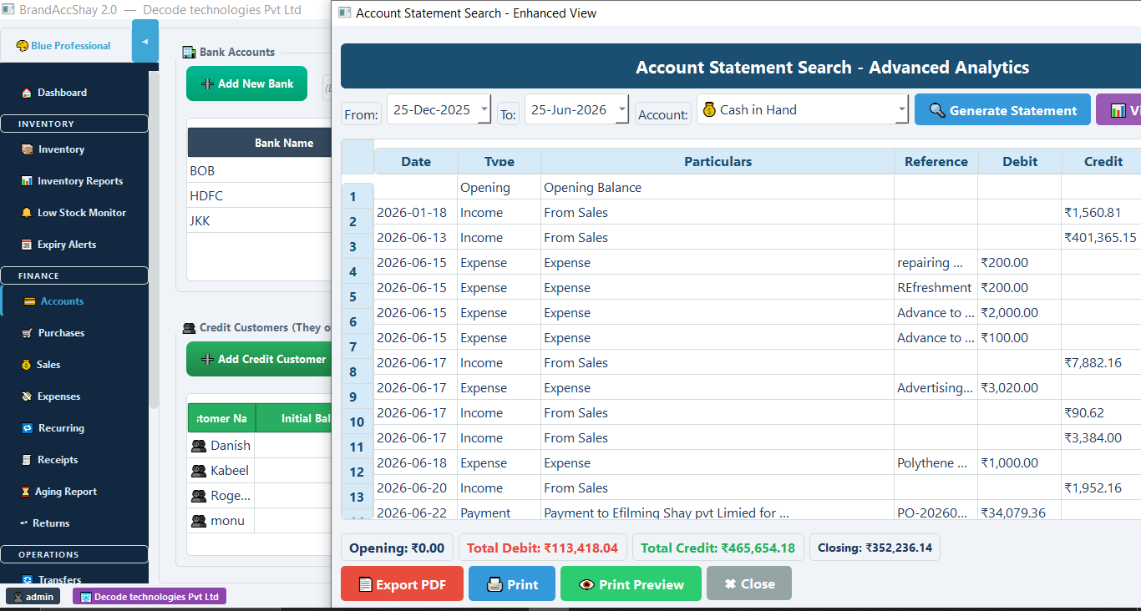The width and height of the screenshot is (1141, 611).
Task: Click the Closing ₹352,236.14 summary label
Action: (875, 548)
